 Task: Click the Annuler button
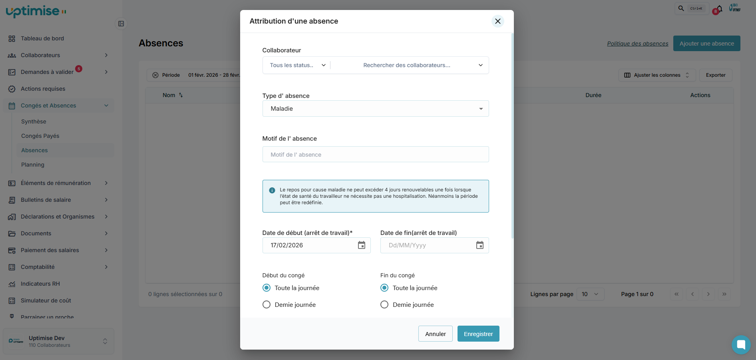tap(435, 334)
